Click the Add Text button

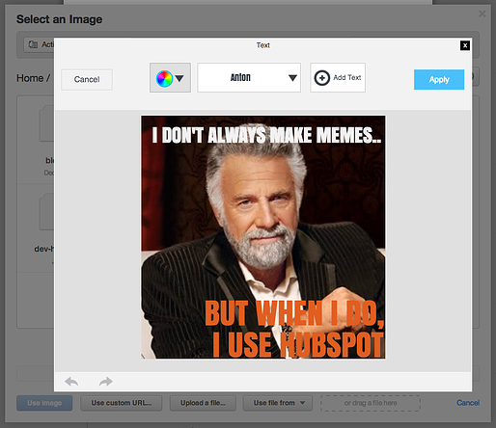click(338, 78)
